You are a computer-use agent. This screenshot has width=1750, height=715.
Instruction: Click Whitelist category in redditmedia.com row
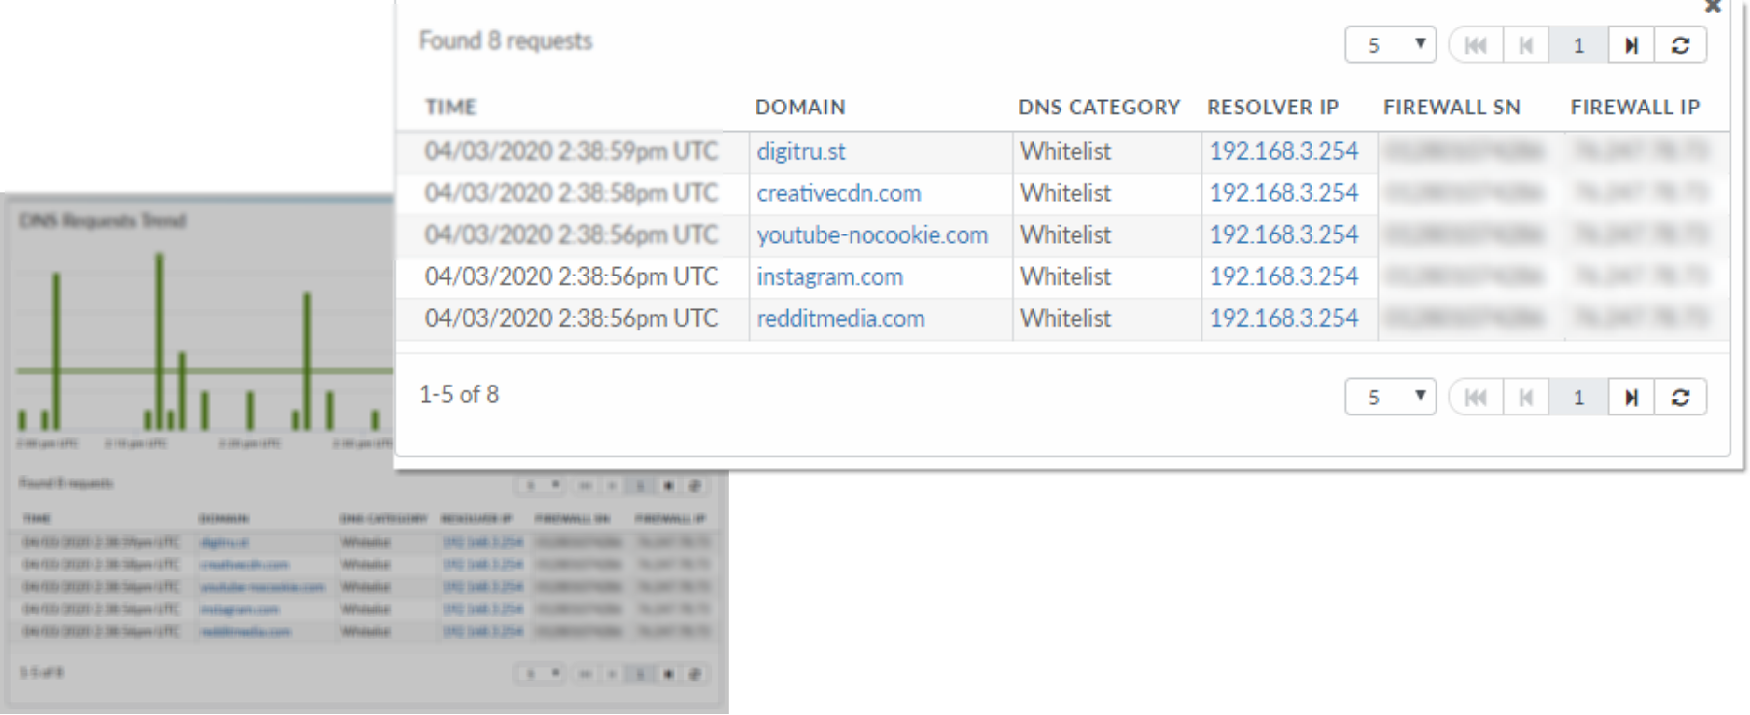coord(1066,319)
